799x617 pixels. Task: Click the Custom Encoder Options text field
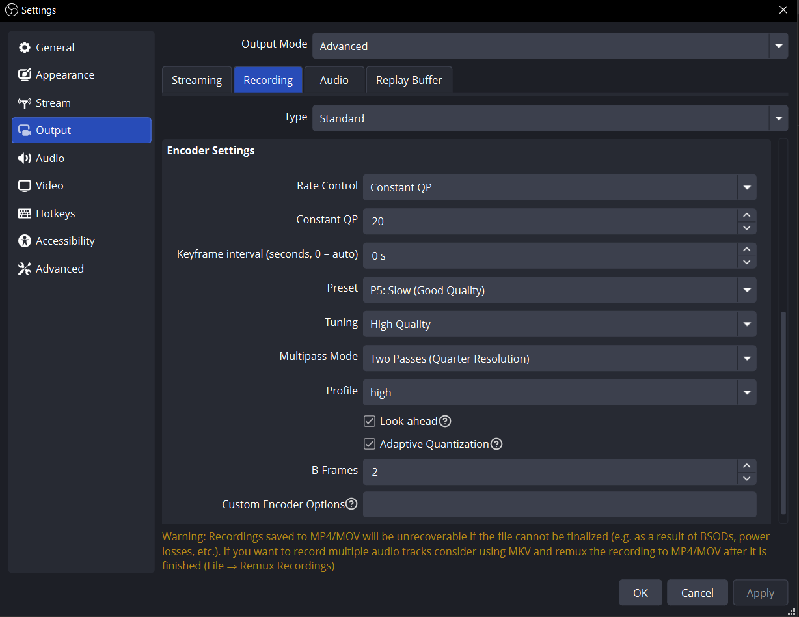coord(560,504)
